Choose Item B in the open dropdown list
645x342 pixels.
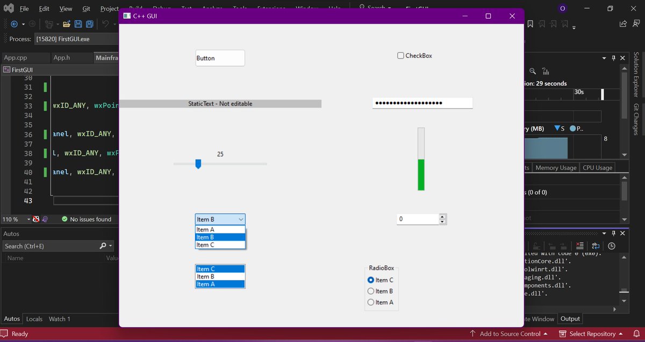click(x=220, y=237)
